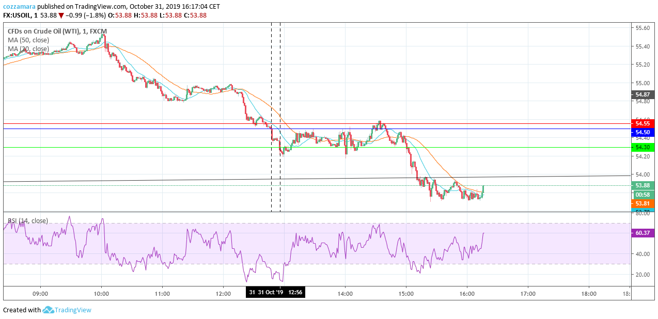Click the 09:00 time axis label
This screenshot has height=319, width=658.
coord(40,294)
